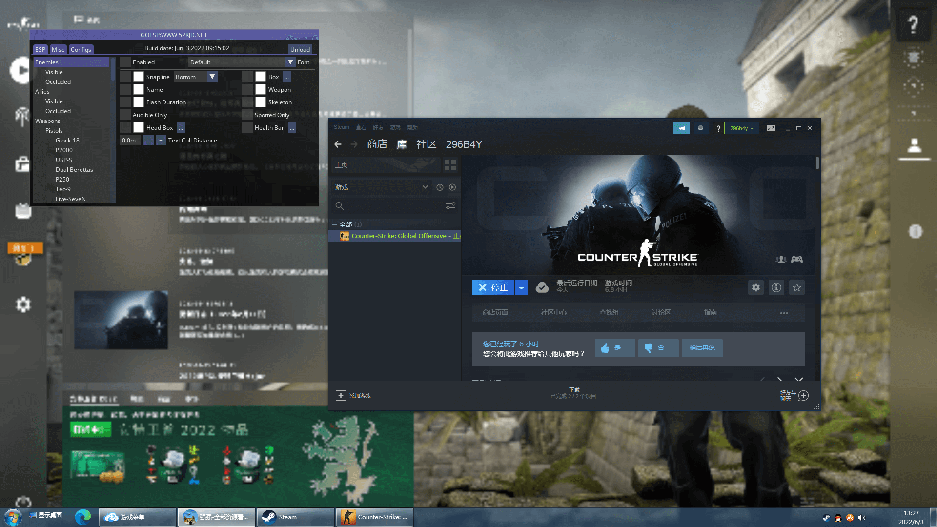This screenshot has height=527, width=937.
Task: Toggle the Box checkbox
Action: (x=247, y=77)
